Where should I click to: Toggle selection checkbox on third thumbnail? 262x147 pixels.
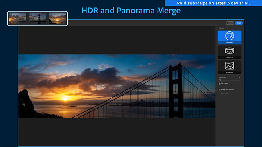point(51,14)
